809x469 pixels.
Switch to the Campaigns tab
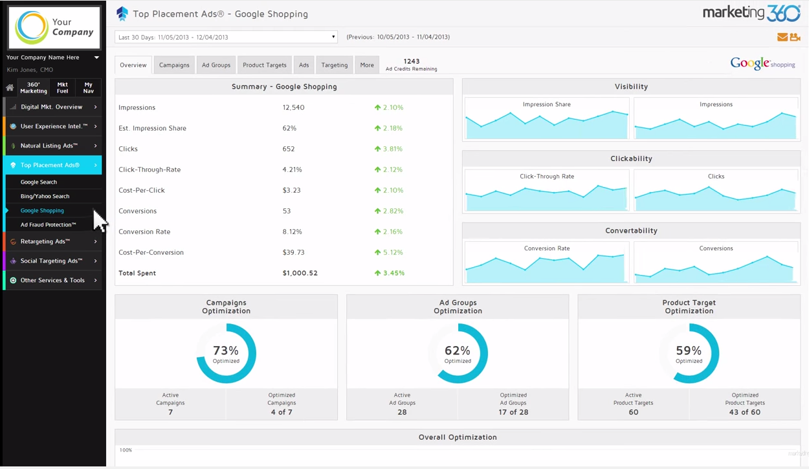coord(173,65)
